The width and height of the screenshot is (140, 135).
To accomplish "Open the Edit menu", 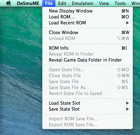I will [62, 3].
